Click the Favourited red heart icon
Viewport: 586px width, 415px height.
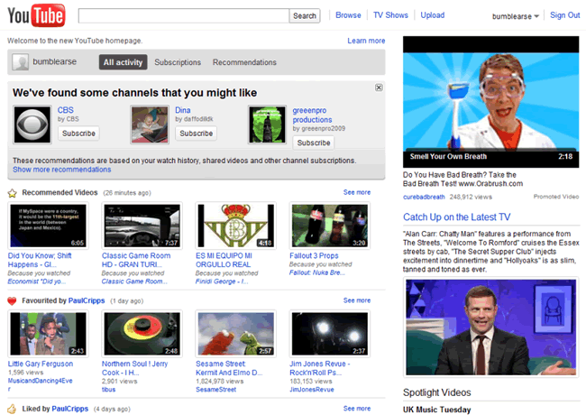pos(12,301)
